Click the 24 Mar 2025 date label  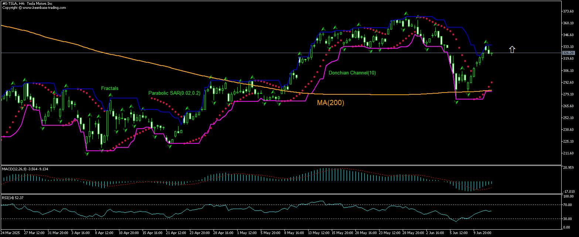point(11,233)
